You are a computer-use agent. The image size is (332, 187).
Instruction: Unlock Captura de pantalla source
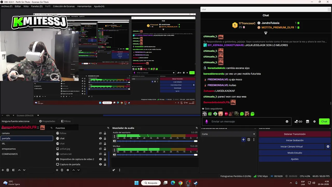tap(105, 164)
